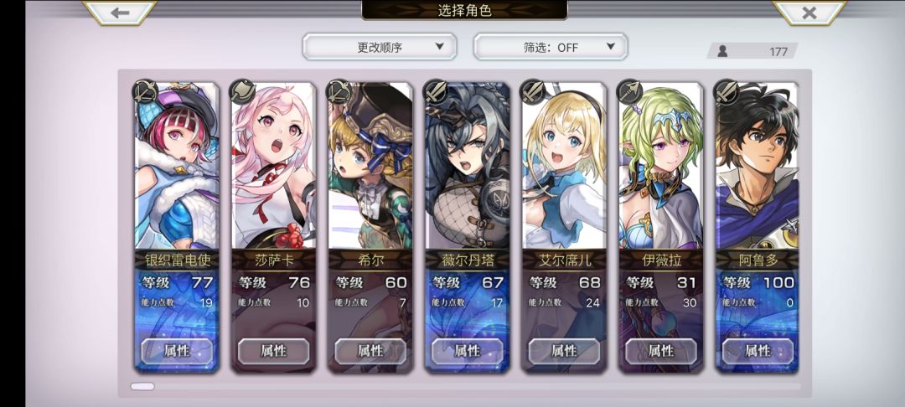Click the back arrow icon
Screen dimensions: 905x407
(x=120, y=13)
